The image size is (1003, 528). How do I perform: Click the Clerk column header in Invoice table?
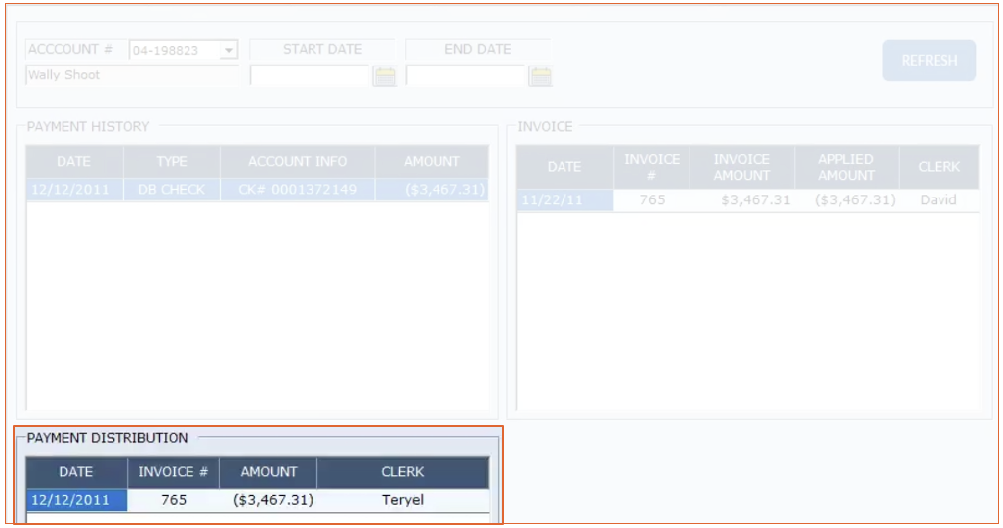click(939, 167)
